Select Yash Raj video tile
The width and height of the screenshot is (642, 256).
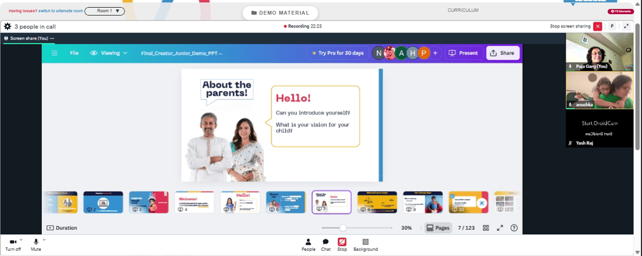point(600,128)
